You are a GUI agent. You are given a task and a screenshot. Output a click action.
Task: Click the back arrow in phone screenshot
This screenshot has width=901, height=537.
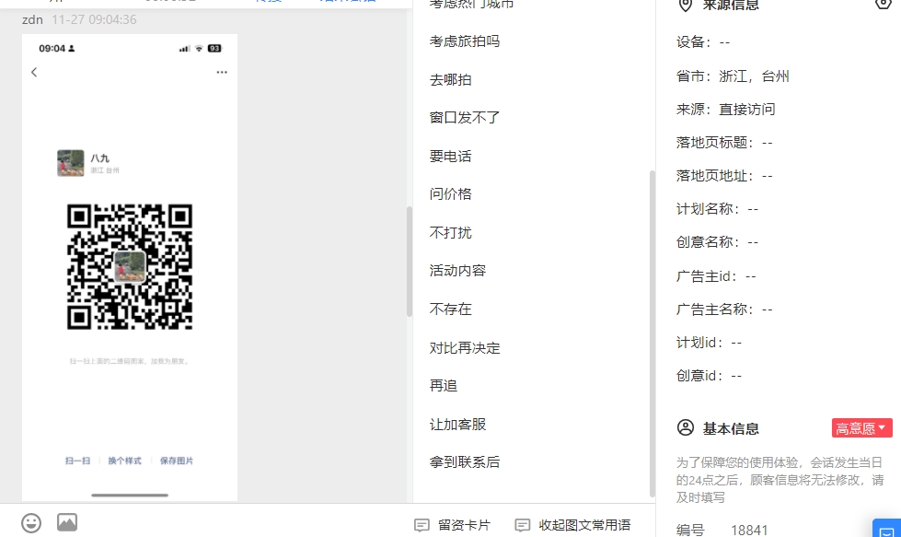point(34,72)
